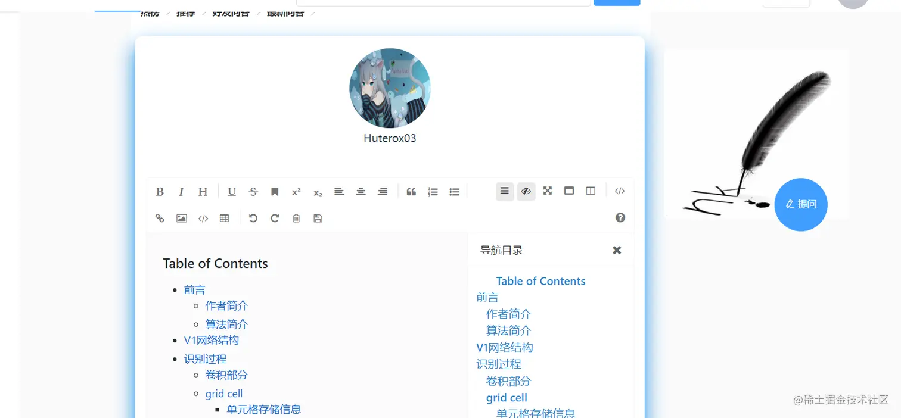Click the blue 提问 button
Viewport: 901px width, 418px height.
(801, 204)
